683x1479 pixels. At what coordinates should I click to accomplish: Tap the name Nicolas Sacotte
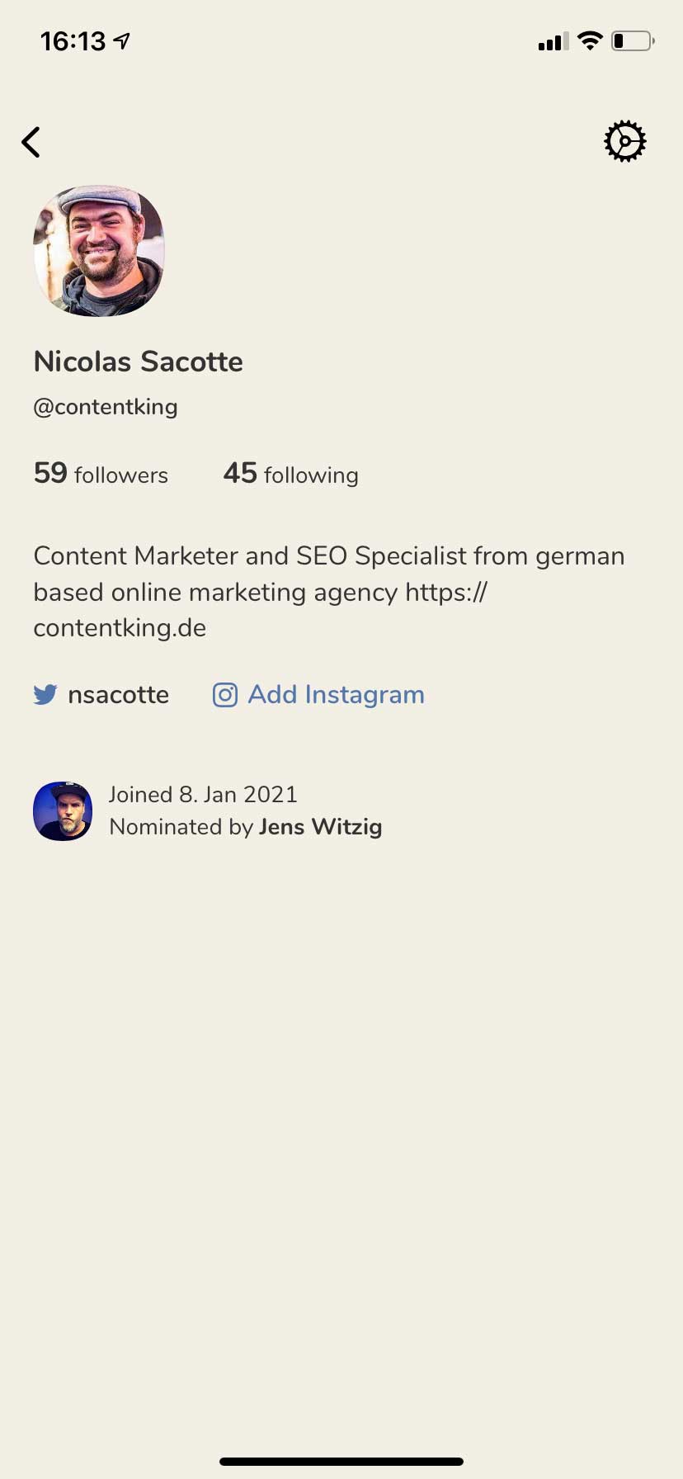pos(139,361)
